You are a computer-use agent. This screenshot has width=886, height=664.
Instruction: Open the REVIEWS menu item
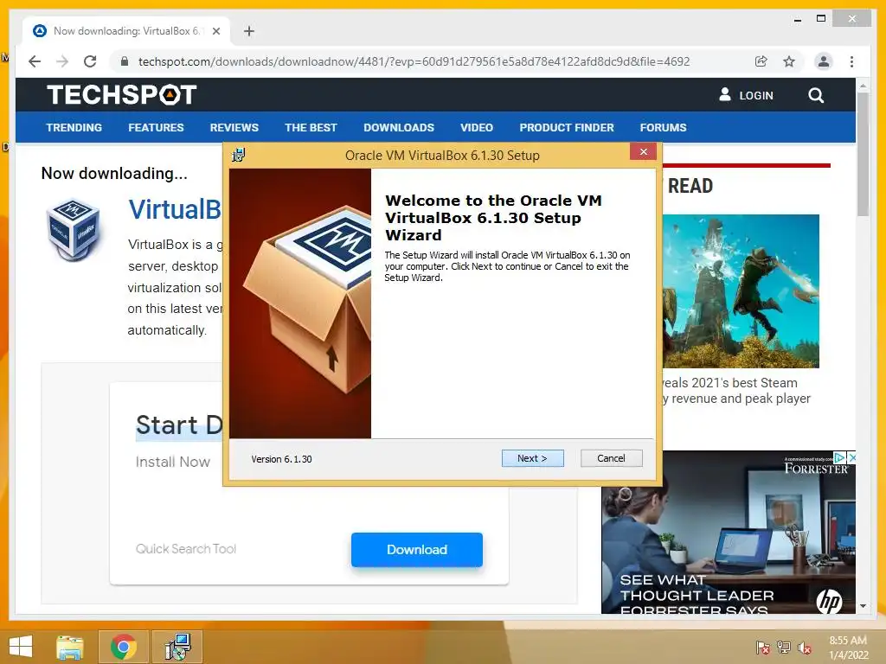pyautogui.click(x=234, y=128)
